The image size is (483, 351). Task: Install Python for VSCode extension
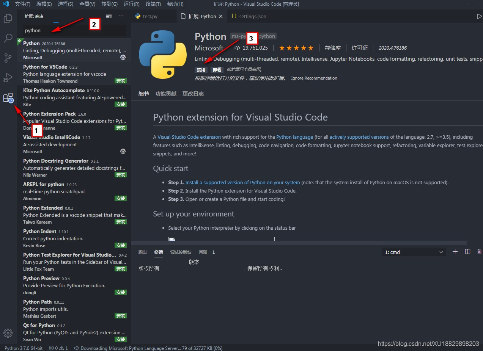(x=121, y=81)
